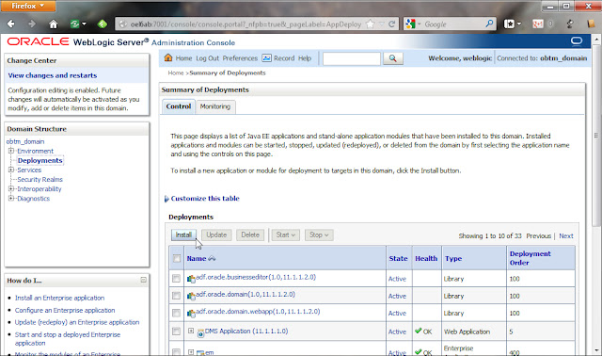
Task: Select Security Realms in Domain Structure
Action: (40, 180)
